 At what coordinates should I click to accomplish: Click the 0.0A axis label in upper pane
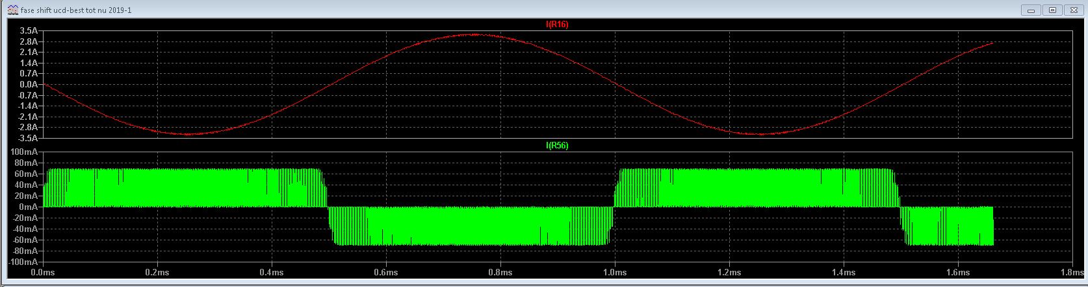[x=30, y=84]
